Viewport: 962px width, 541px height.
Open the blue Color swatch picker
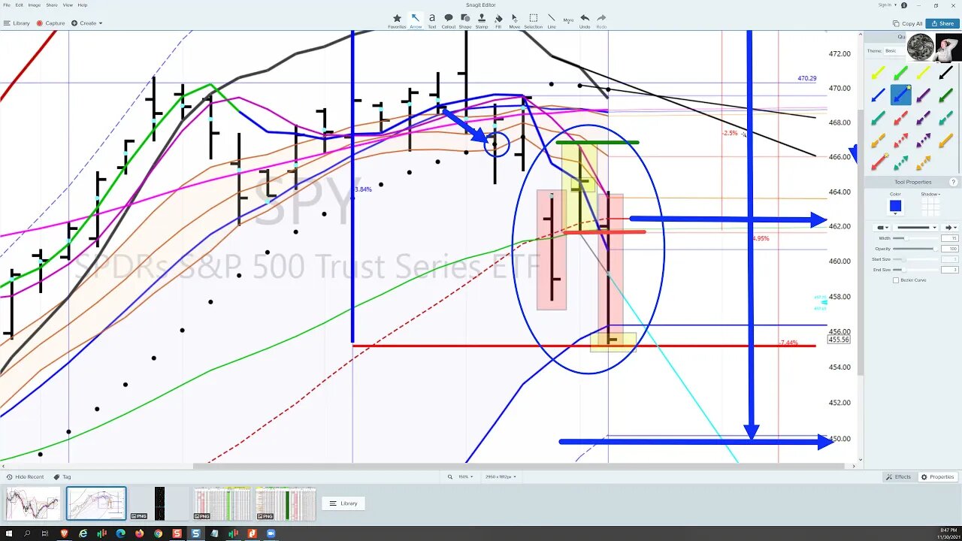click(x=895, y=206)
